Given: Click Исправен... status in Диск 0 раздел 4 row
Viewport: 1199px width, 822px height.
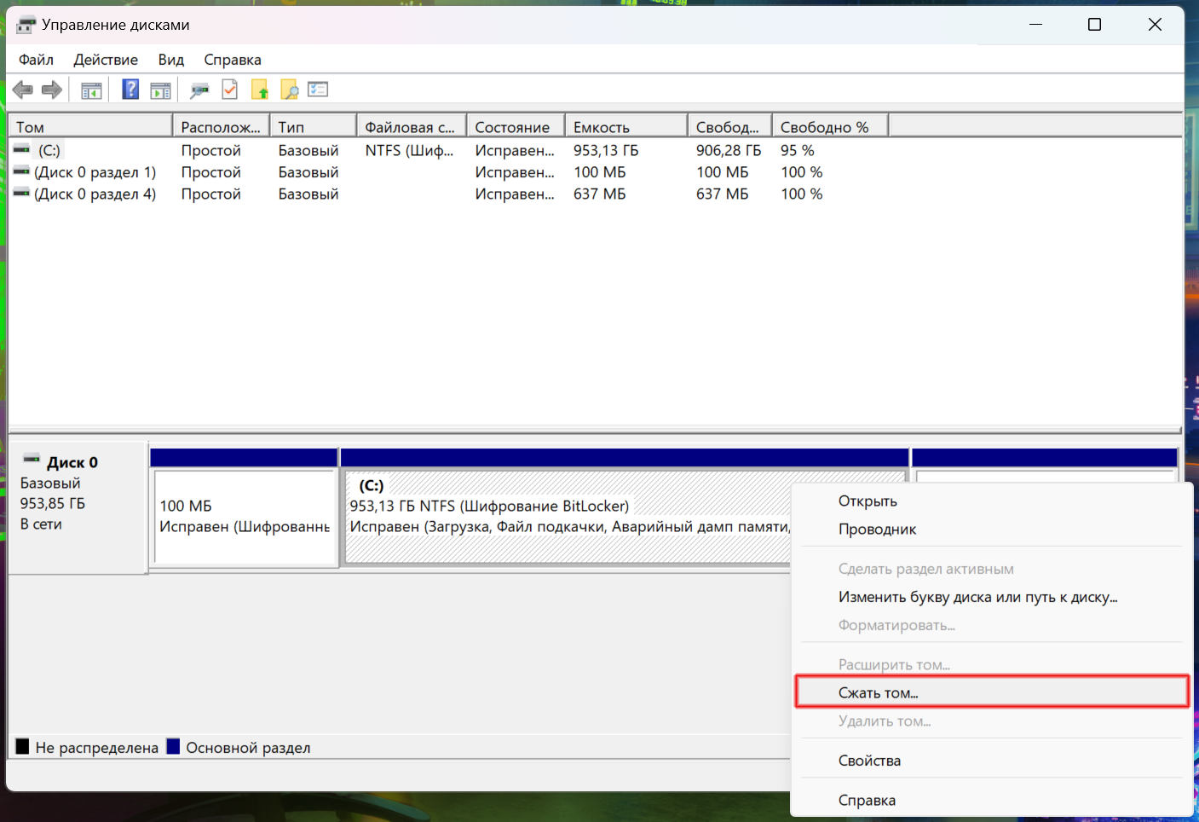Looking at the screenshot, I should [515, 194].
